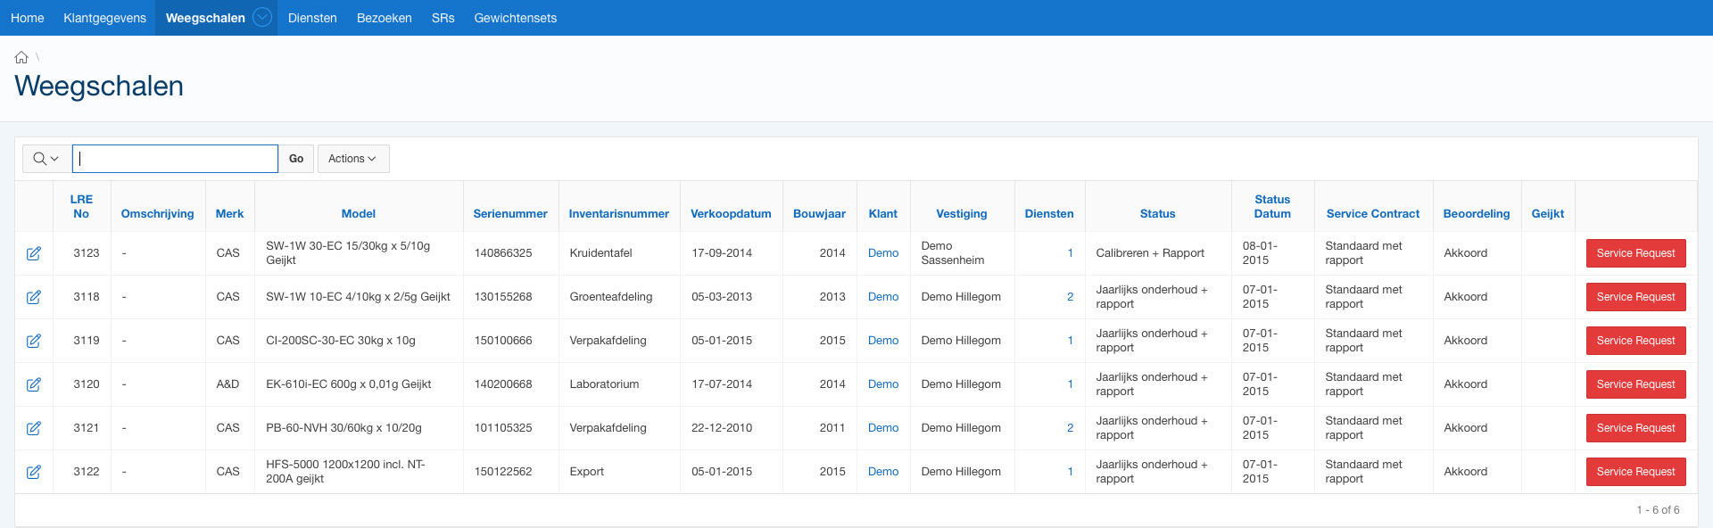The width and height of the screenshot is (1713, 528).
Task: Click the Model column header
Action: [x=359, y=214]
